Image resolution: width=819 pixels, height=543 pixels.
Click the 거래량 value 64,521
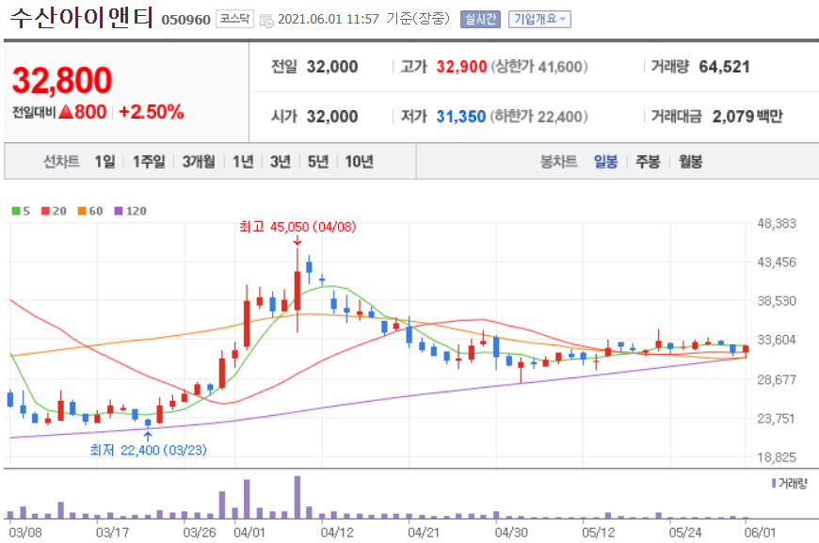(725, 67)
